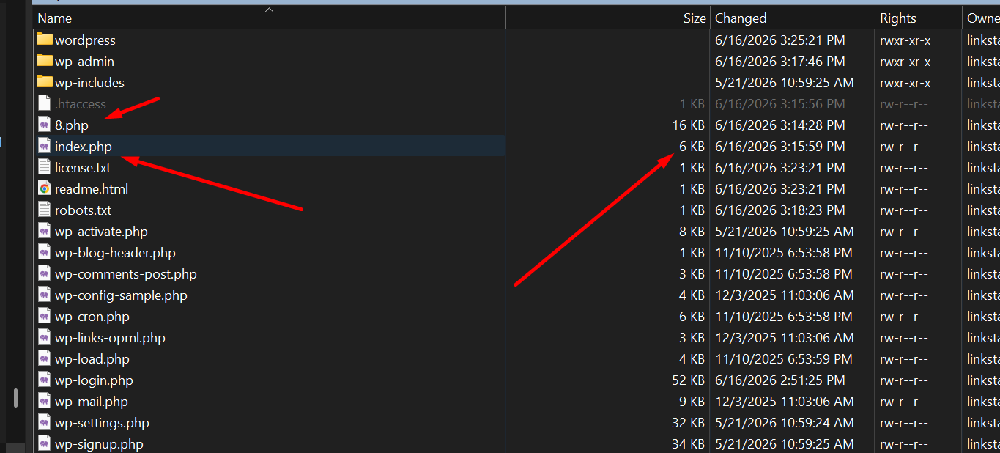1000x453 pixels.
Task: Select the file name wp-mail.php
Action: (x=92, y=402)
